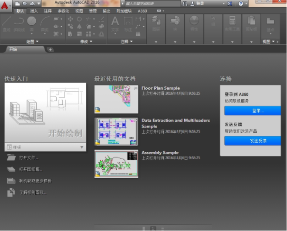Screen dimensions: 287x231
Task: Click the New file icon in quick access toolbar
Action: click(17, 3)
